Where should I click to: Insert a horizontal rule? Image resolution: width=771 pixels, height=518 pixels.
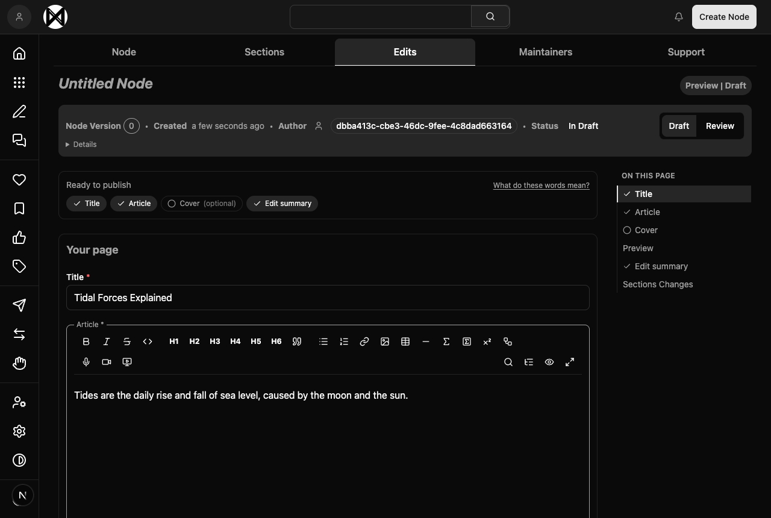tap(426, 342)
